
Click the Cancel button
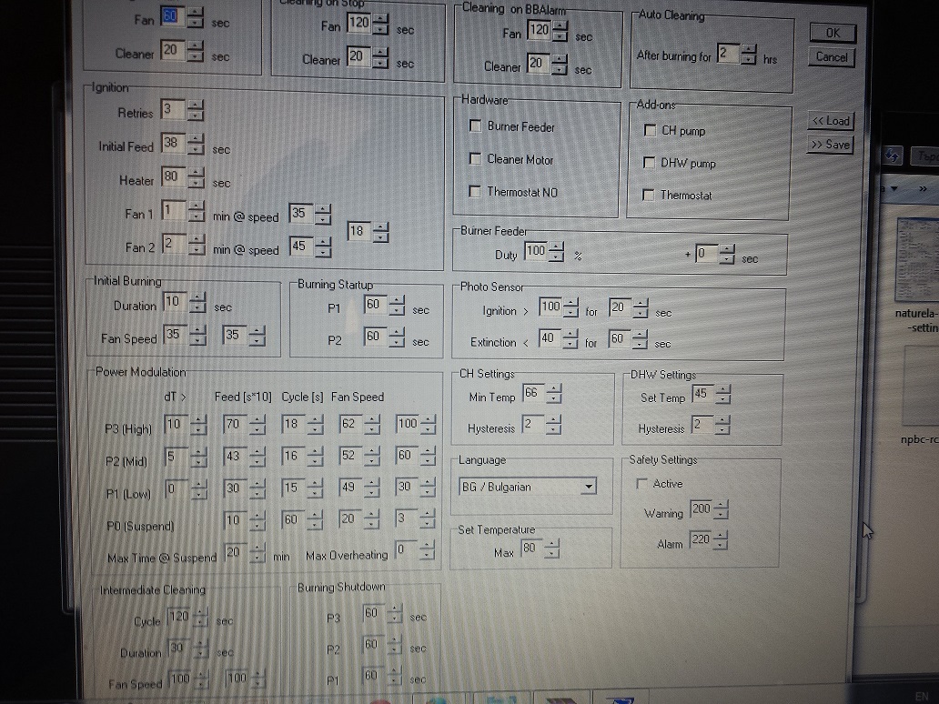click(832, 57)
